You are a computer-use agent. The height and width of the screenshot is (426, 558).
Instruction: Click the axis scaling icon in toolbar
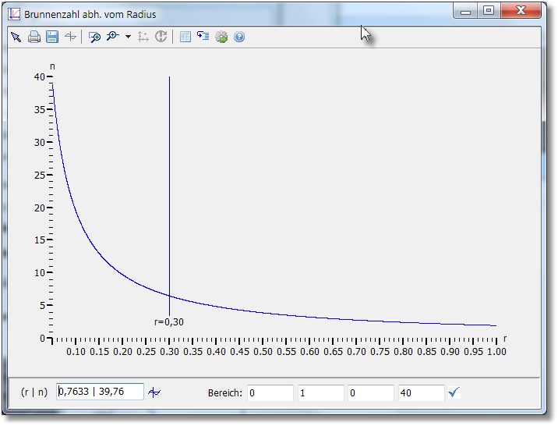coord(143,37)
